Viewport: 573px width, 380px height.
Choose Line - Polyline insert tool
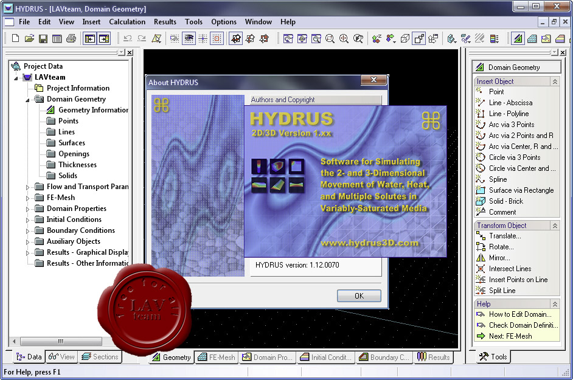tap(509, 113)
